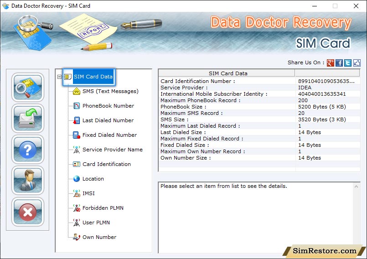
Task: Collapse the SIM Card Data tree node
Action: point(59,77)
